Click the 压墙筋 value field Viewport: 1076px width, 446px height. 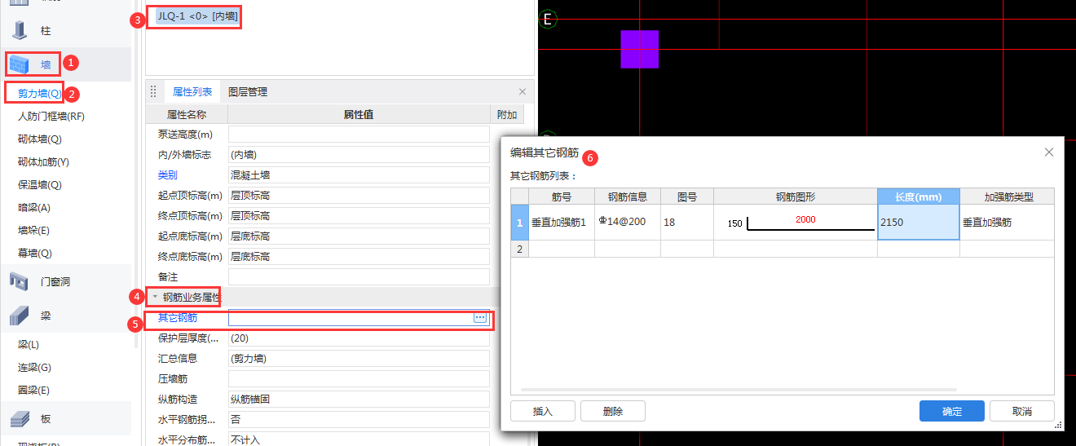359,378
